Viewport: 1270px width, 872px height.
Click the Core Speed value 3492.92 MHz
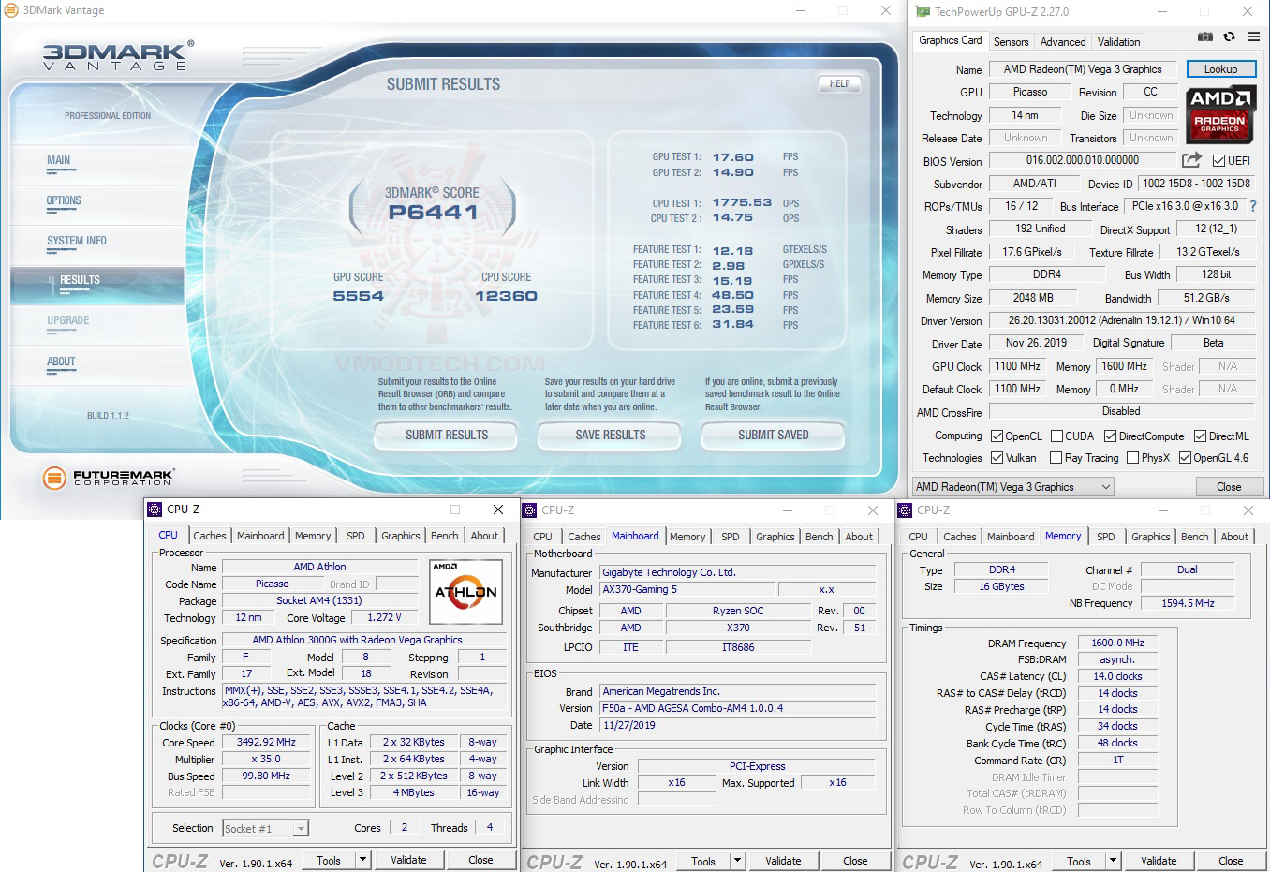pos(266,743)
